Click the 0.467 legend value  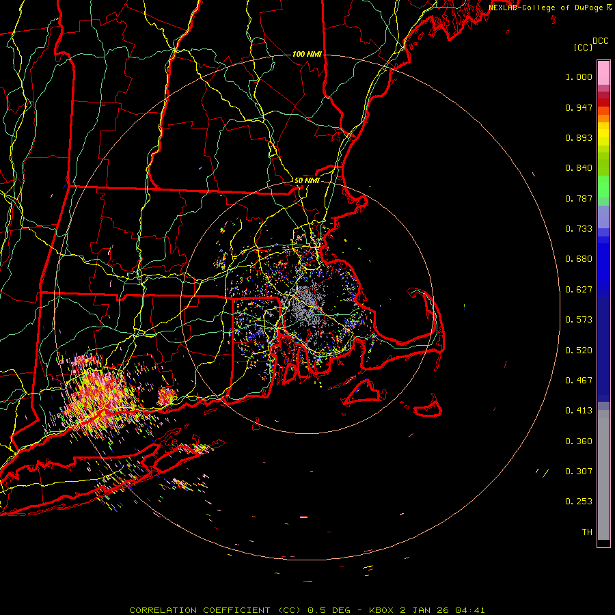(579, 381)
